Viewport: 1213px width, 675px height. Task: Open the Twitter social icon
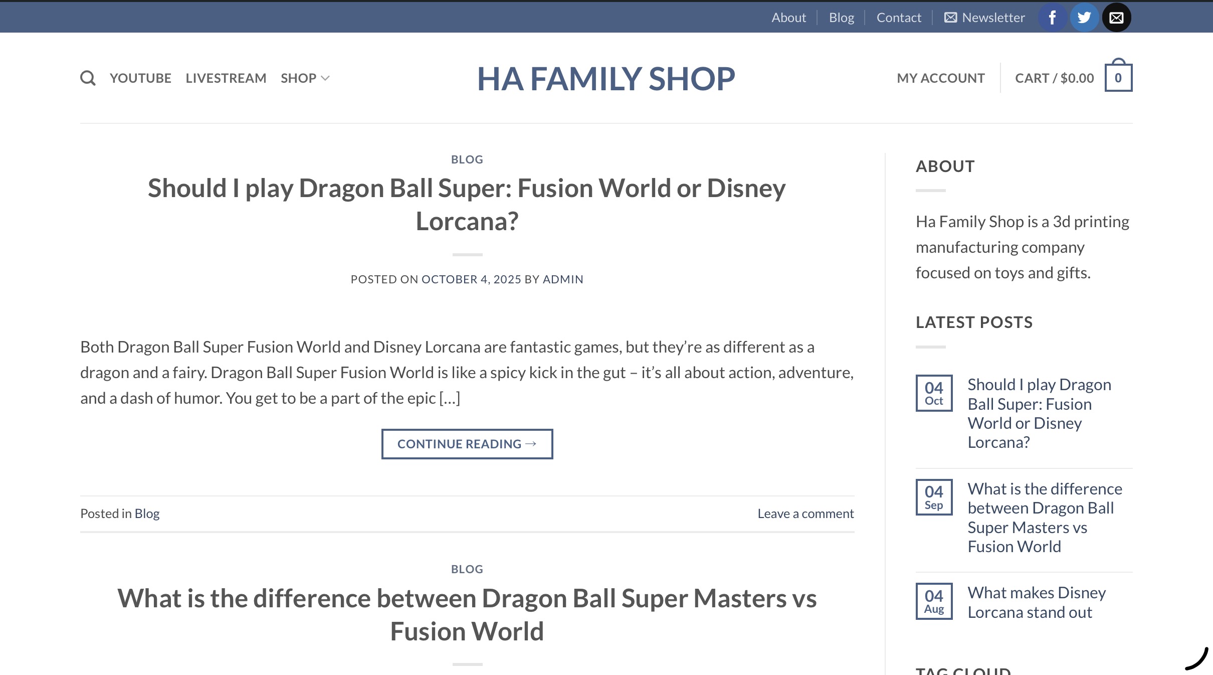tap(1084, 18)
